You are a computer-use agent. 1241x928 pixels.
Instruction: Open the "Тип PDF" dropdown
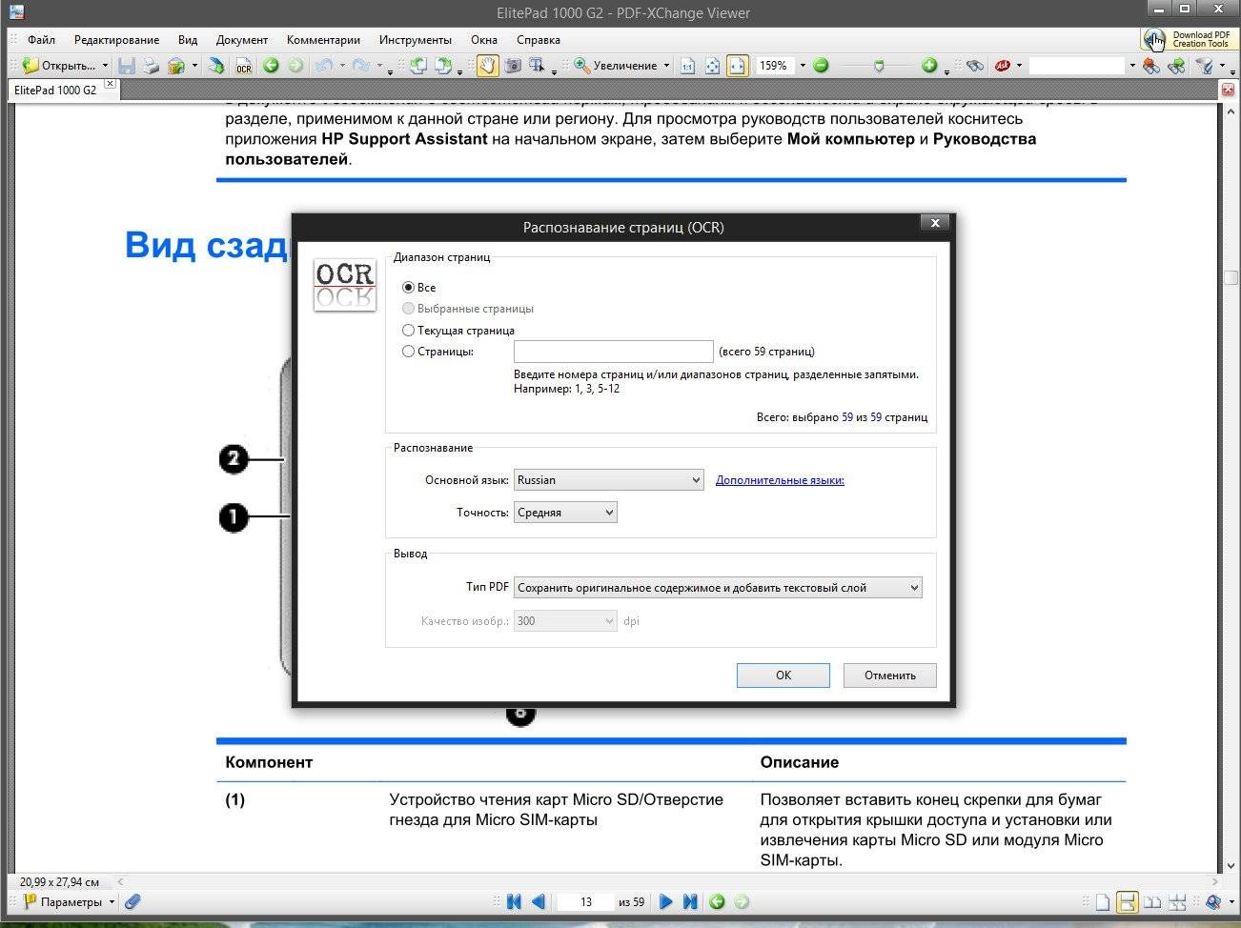pos(718,588)
